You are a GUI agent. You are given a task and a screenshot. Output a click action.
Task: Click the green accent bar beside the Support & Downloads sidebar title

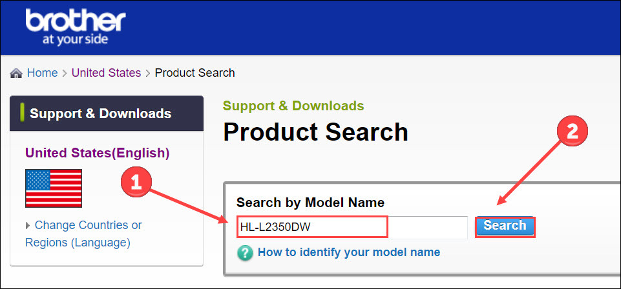22,113
